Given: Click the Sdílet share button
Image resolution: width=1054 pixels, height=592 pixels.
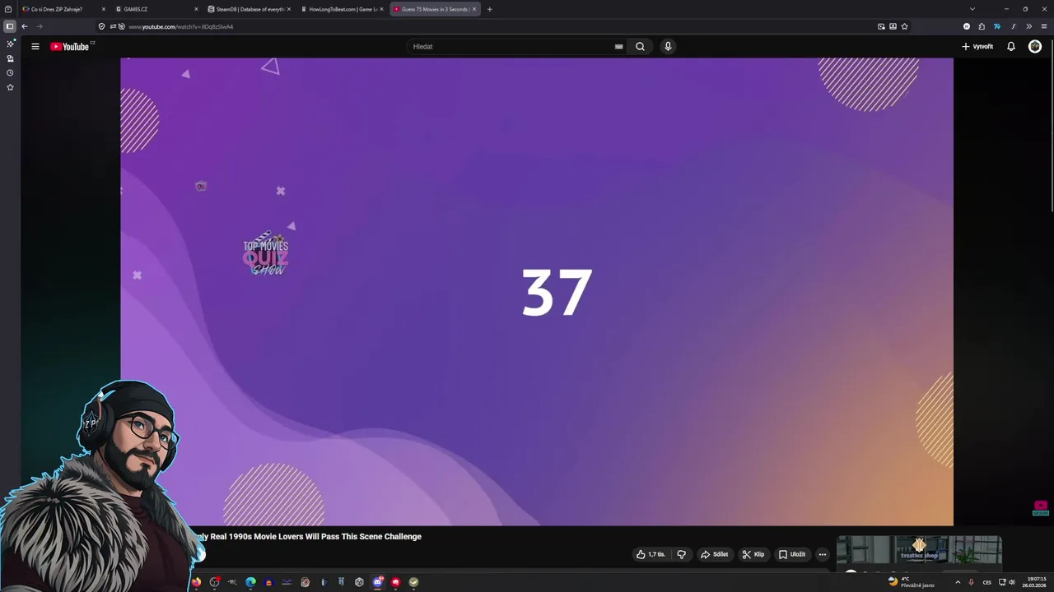Looking at the screenshot, I should pos(714,554).
